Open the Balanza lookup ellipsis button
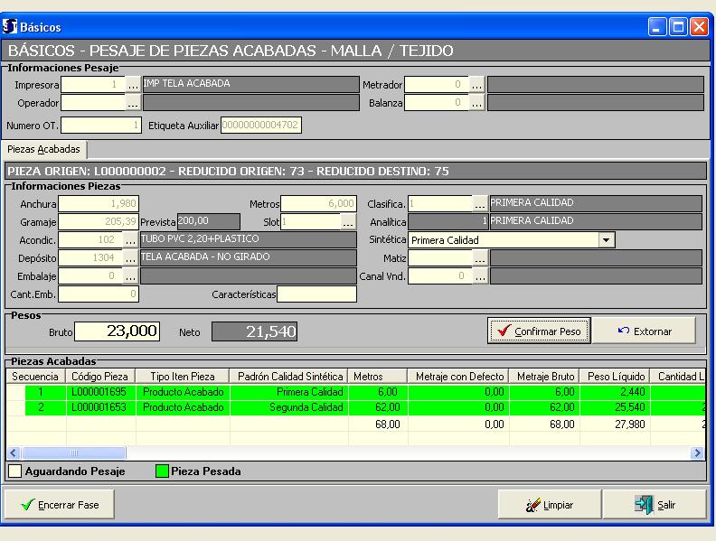The height and width of the screenshot is (541, 716). 476,103
